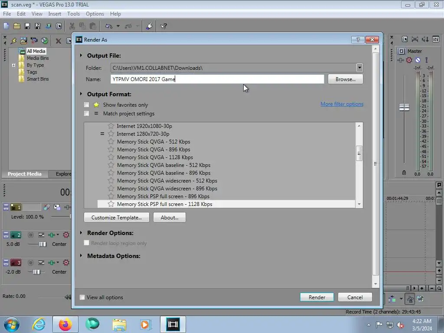Click the Interactive Tutorials hand icon
Viewport: 444px width, 333px height.
[x=150, y=26]
